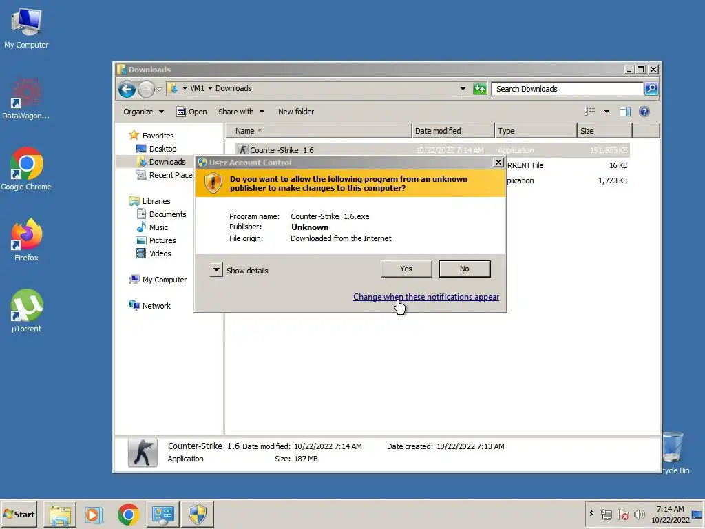This screenshot has height=529, width=705.
Task: Open the Start menu
Action: point(19,514)
